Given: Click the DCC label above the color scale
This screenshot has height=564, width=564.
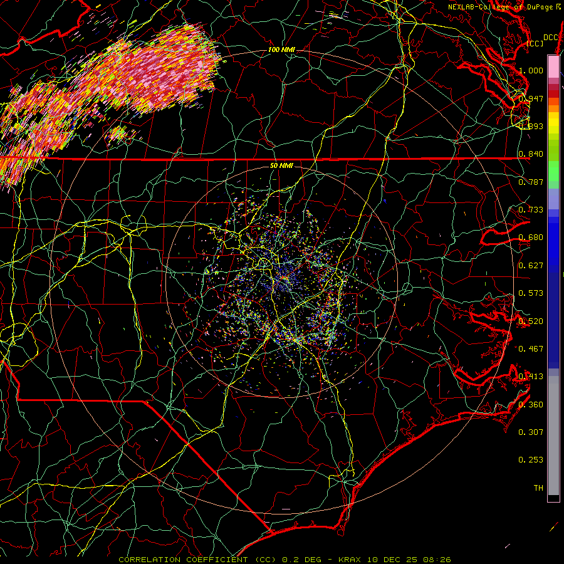Looking at the screenshot, I should (550, 38).
